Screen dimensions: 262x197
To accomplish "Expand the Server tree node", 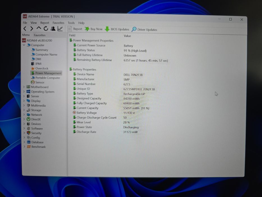I will tap(24, 96).
